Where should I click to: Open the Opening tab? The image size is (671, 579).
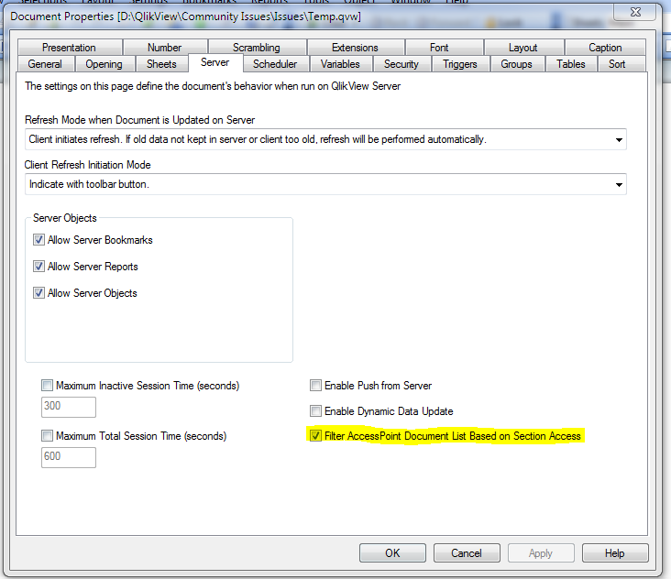[104, 64]
